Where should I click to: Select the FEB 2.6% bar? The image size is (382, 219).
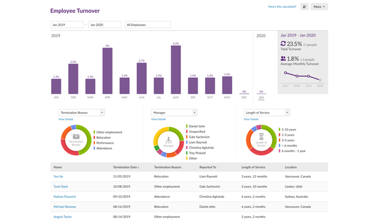click(x=73, y=79)
